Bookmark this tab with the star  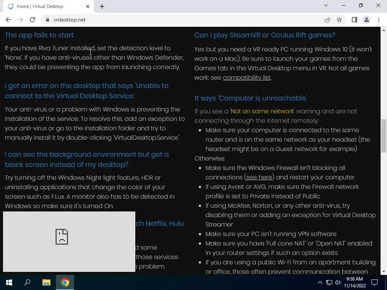pyautogui.click(x=339, y=20)
